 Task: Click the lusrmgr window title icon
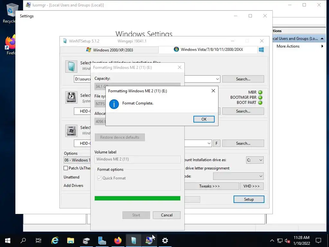point(28,5)
